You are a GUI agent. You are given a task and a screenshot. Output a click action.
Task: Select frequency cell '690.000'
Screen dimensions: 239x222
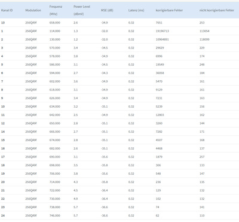pyautogui.click(x=55, y=157)
